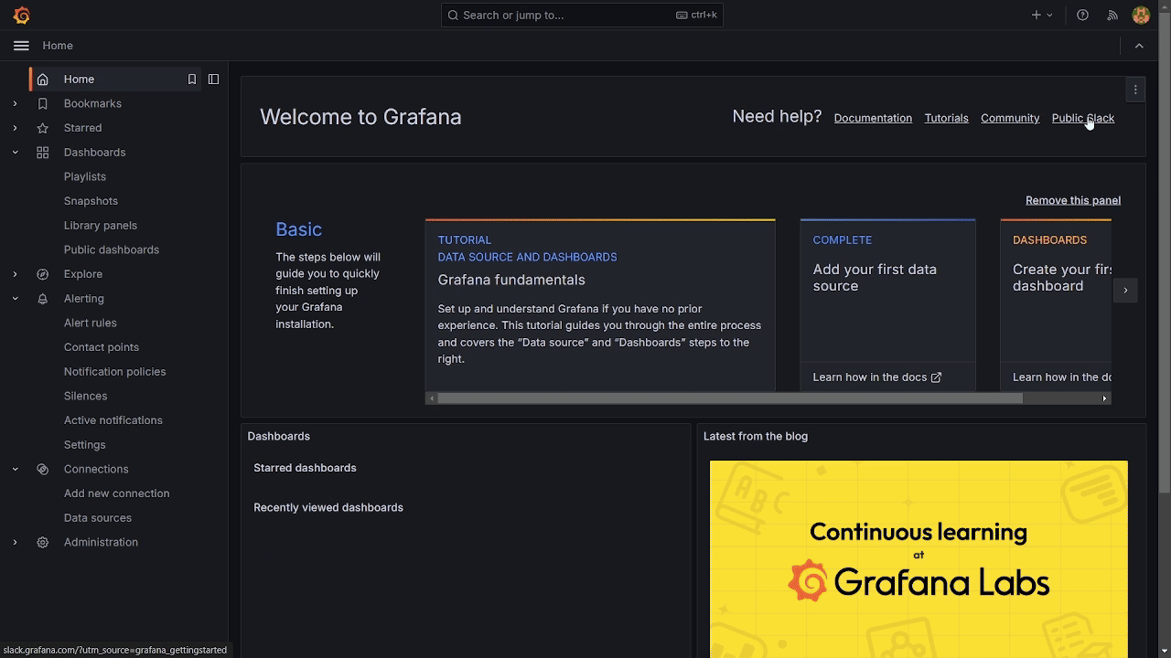The width and height of the screenshot is (1171, 658).
Task: Open Active notifications in the sidebar
Action: click(113, 420)
